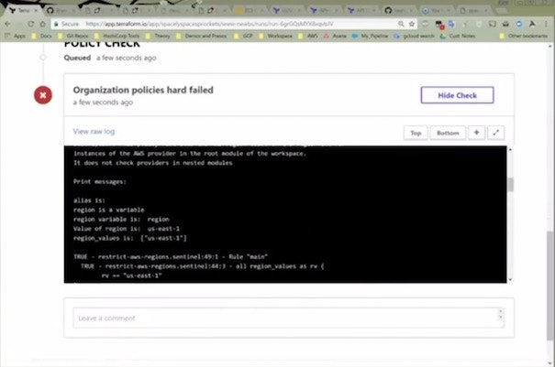The width and height of the screenshot is (555, 367).
Task: Open the browser home icon
Action: point(43,24)
